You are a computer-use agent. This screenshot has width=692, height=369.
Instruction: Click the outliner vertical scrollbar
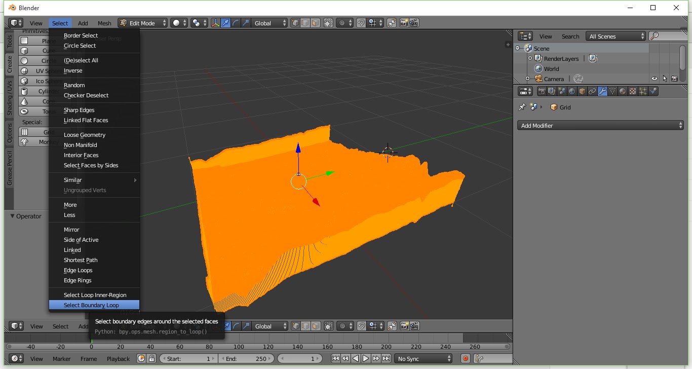click(682, 58)
